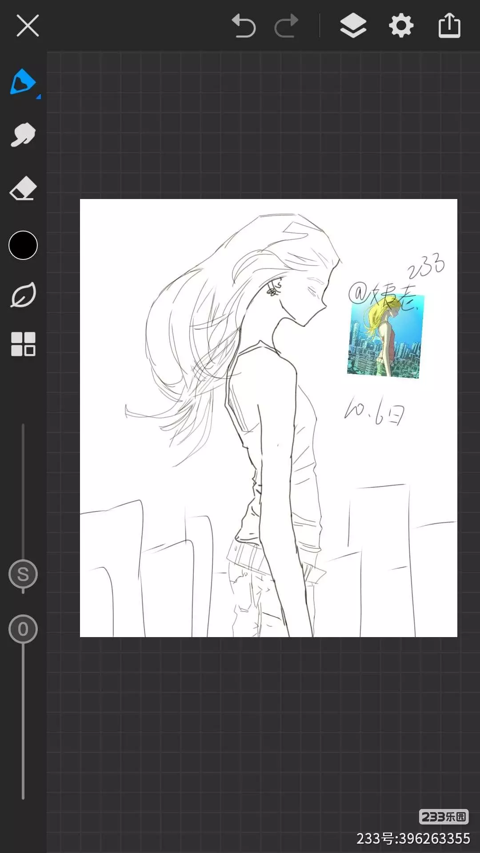Open the layers panel

(x=353, y=26)
